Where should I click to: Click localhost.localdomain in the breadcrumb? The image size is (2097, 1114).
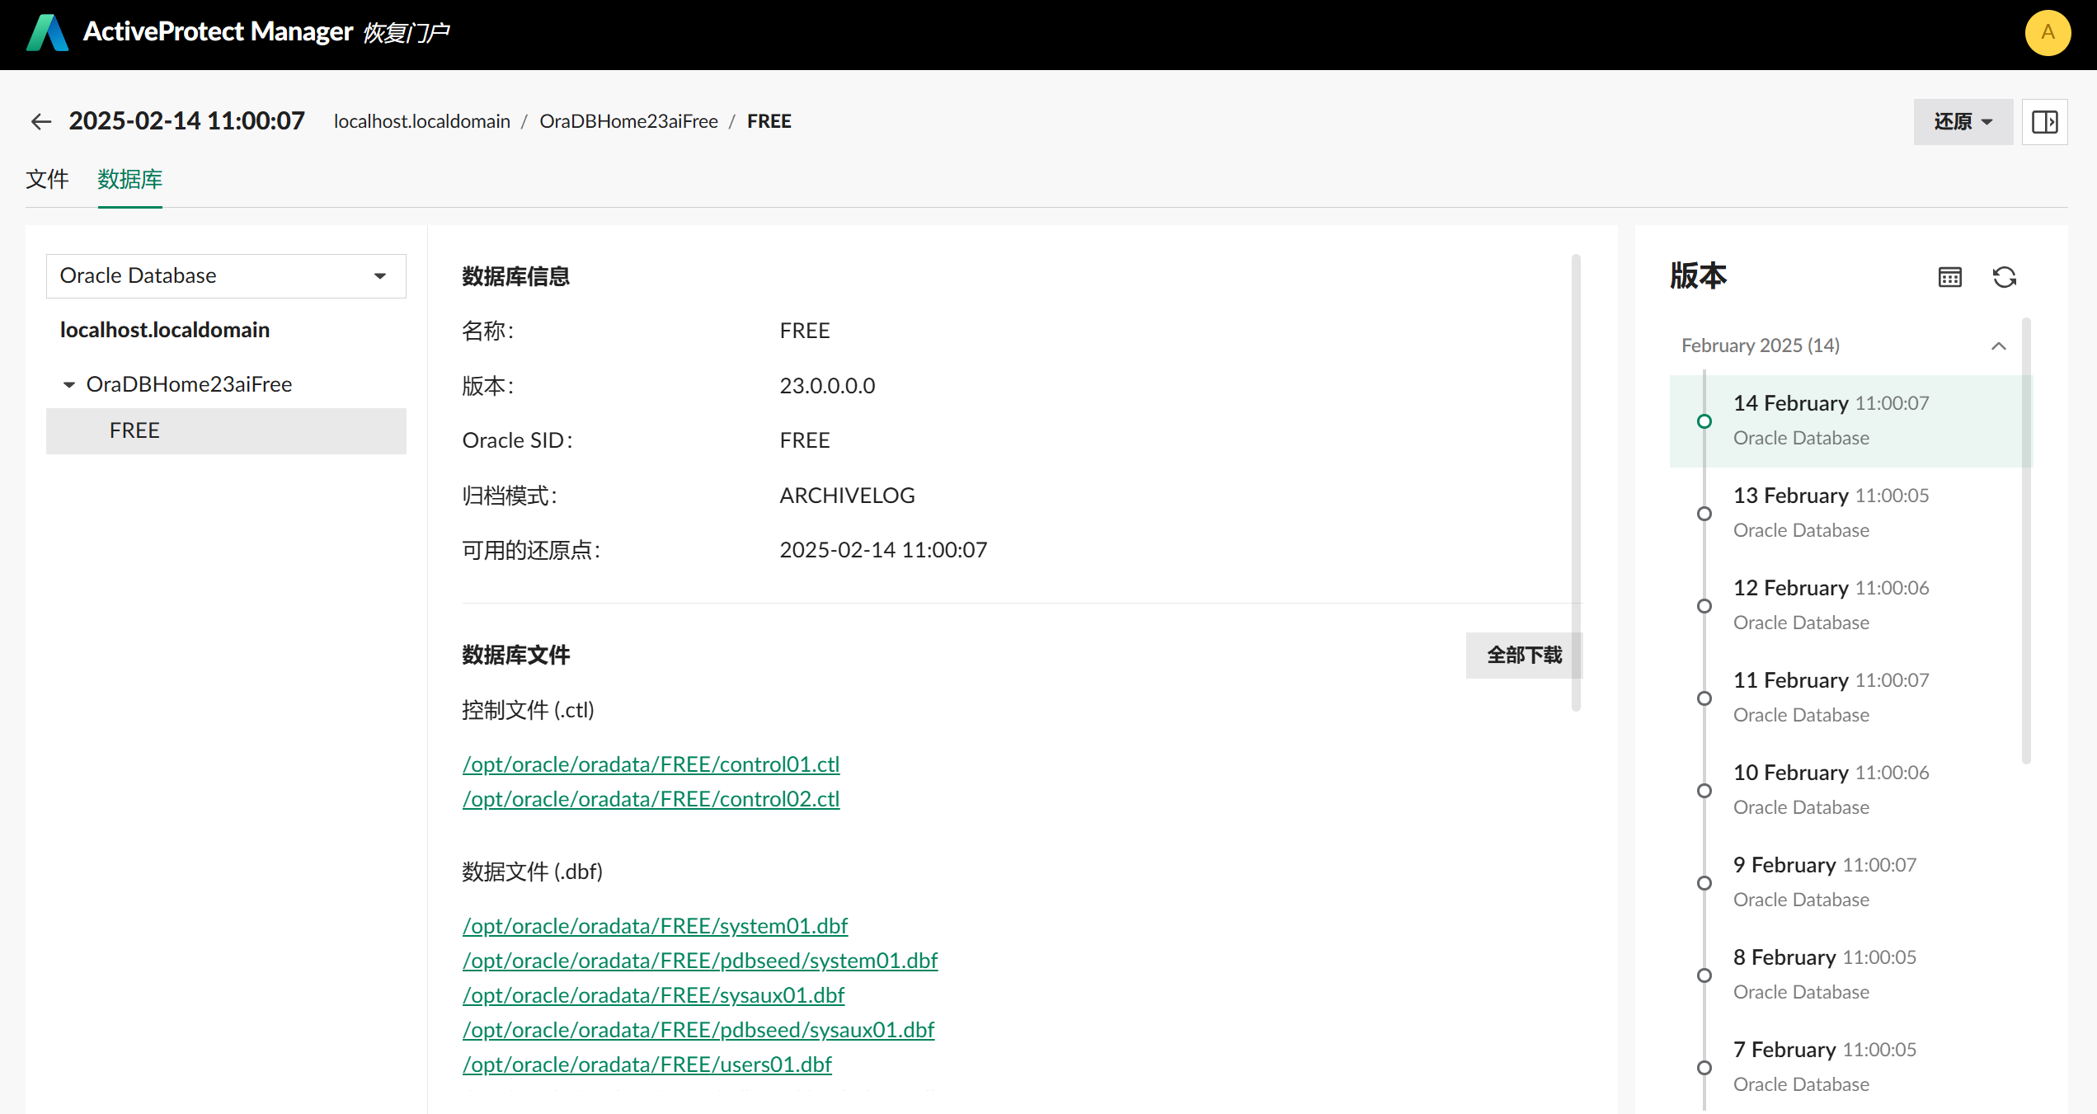click(422, 122)
